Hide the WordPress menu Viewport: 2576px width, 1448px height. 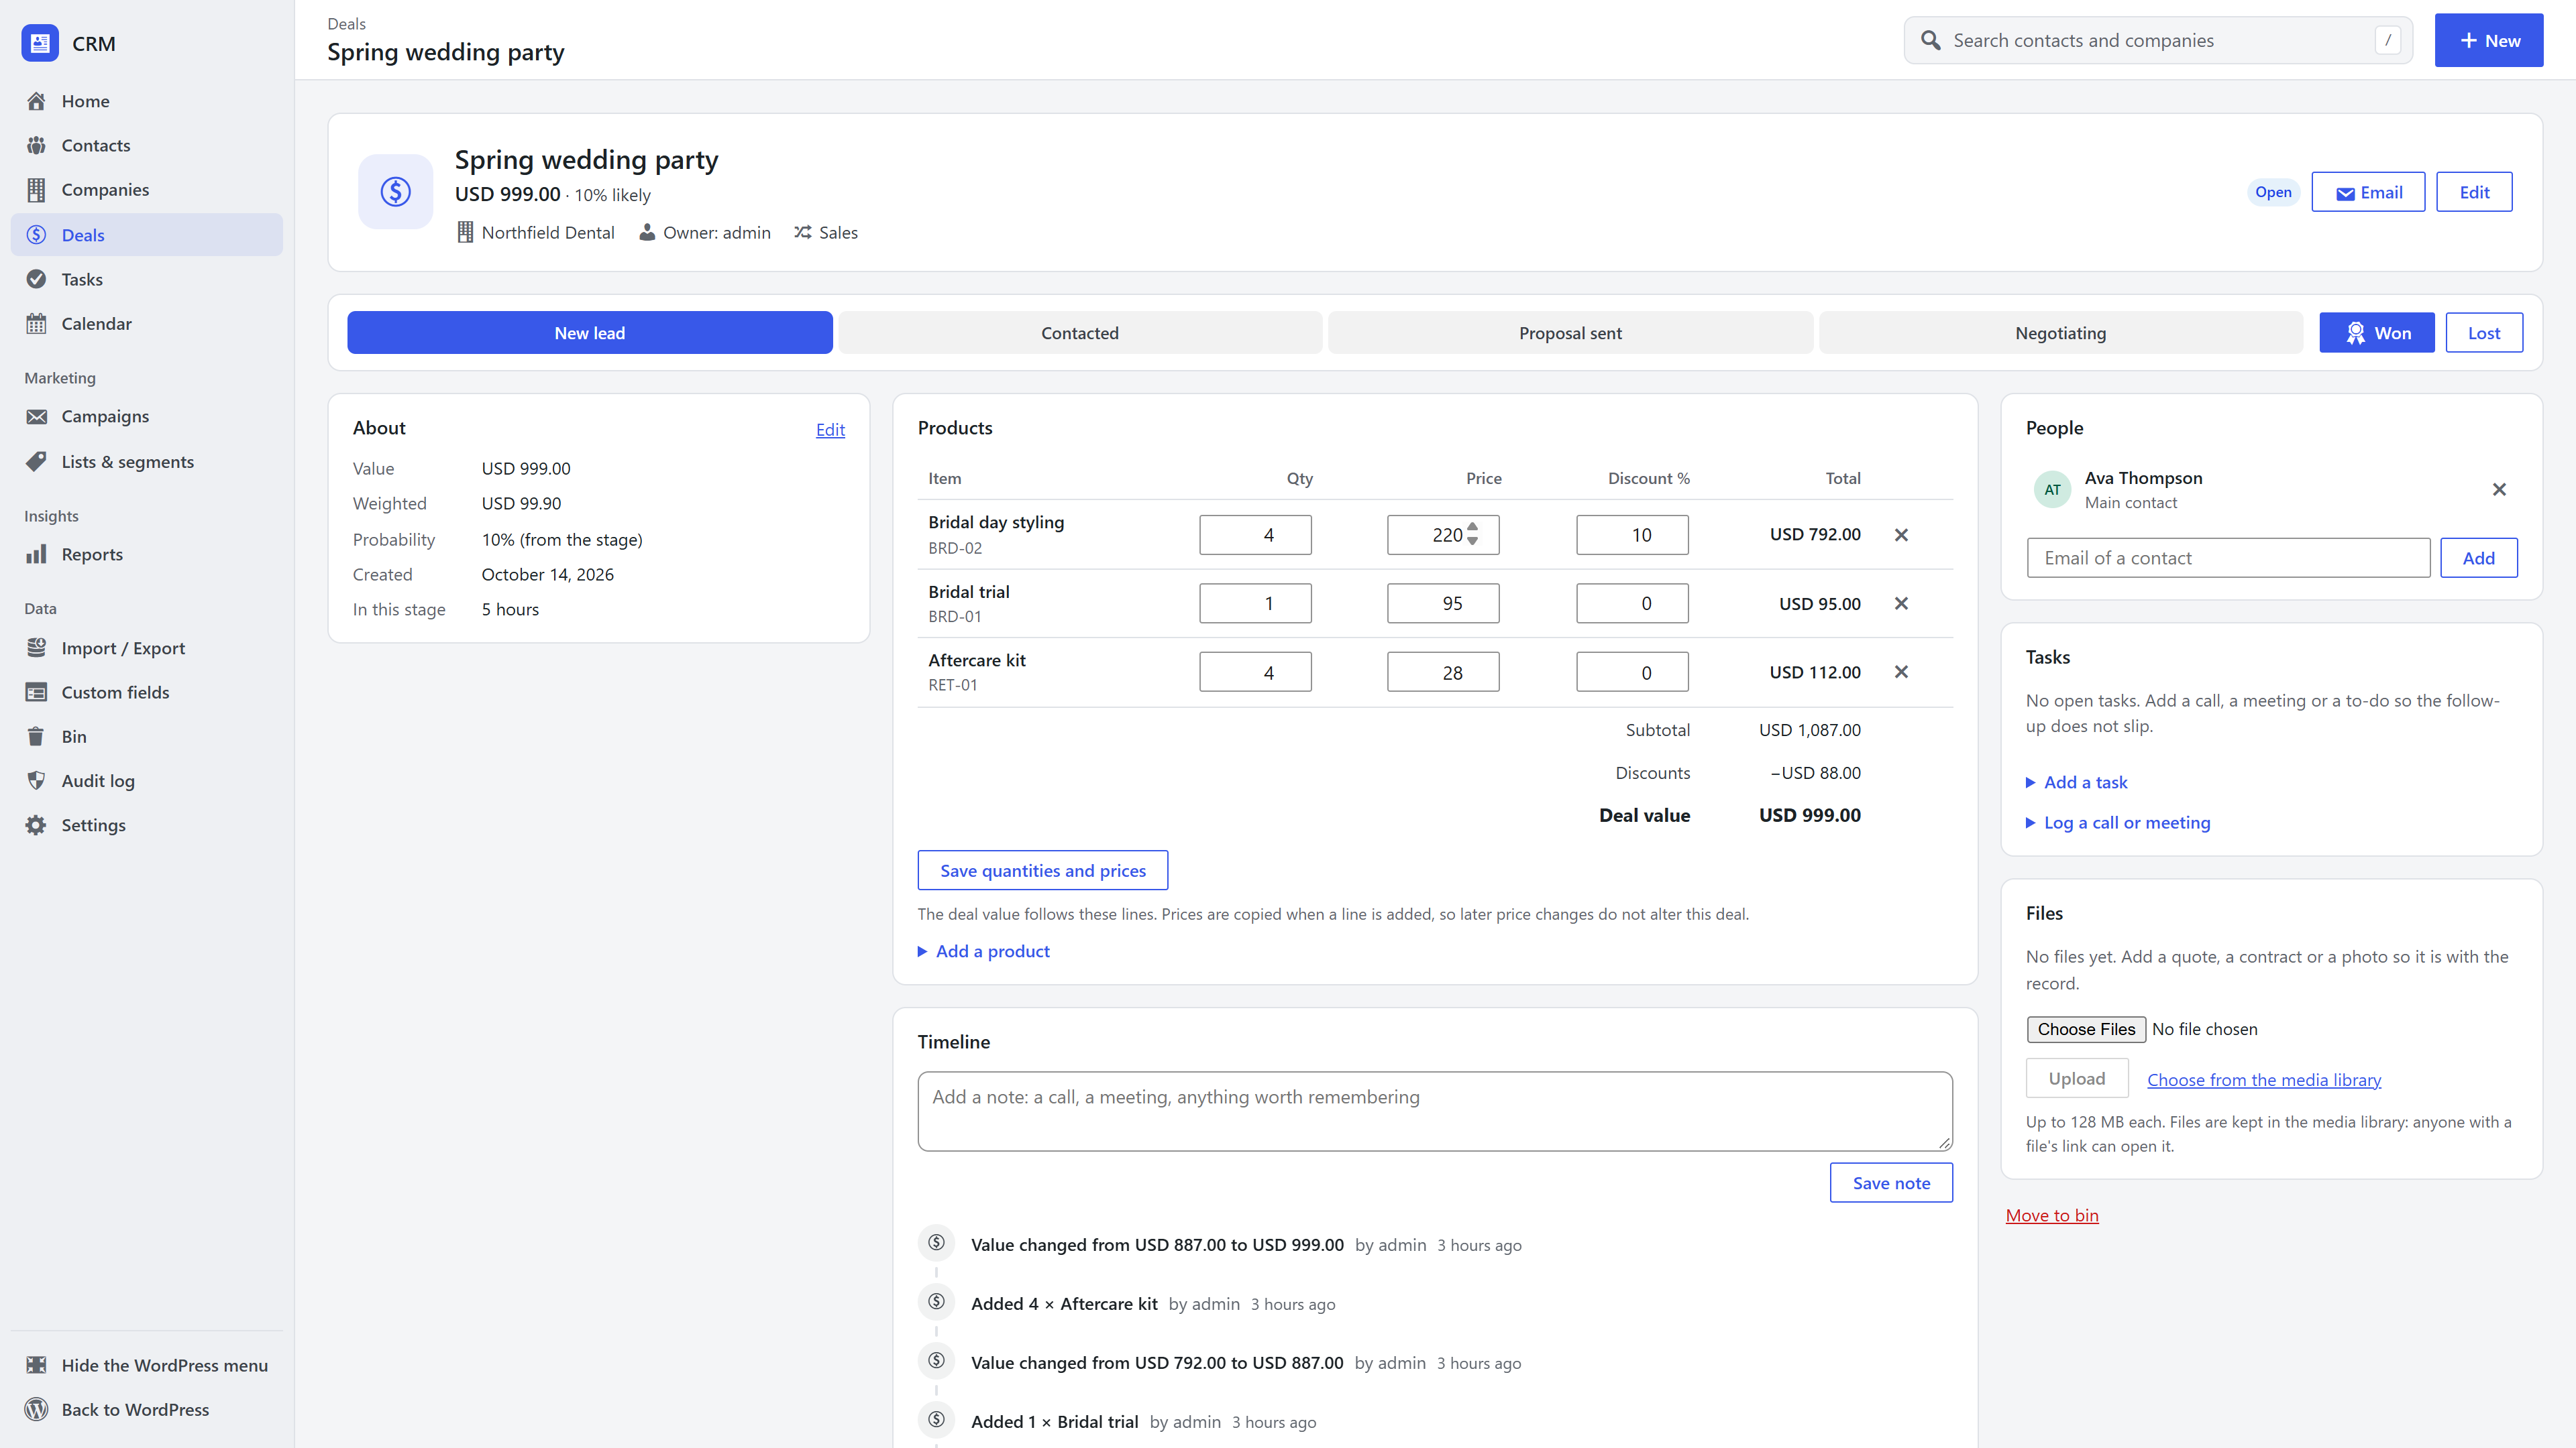(146, 1365)
